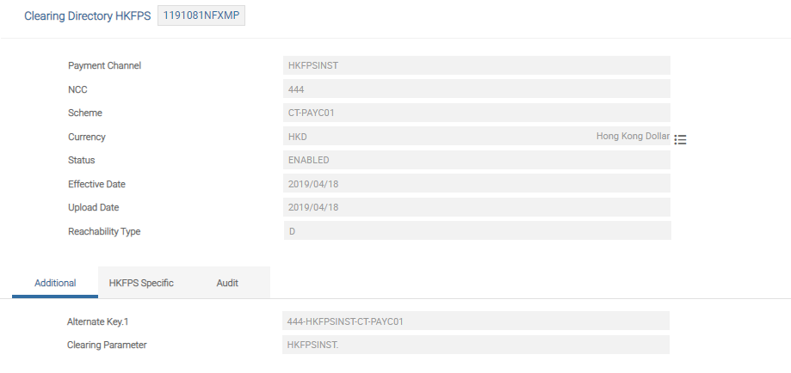
Task: Switch to the HKFPS Specific tab
Action: point(141,283)
